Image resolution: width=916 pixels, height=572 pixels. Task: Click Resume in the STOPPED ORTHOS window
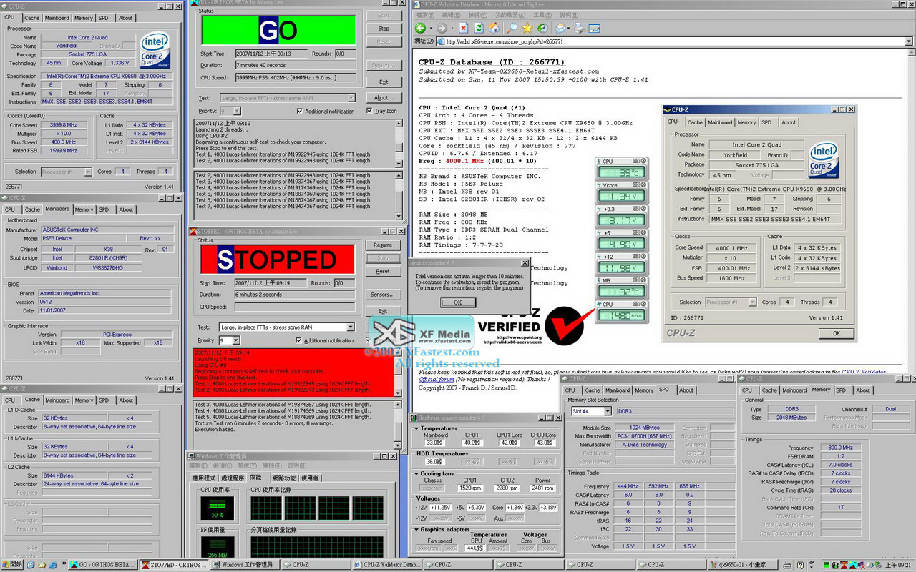point(383,245)
